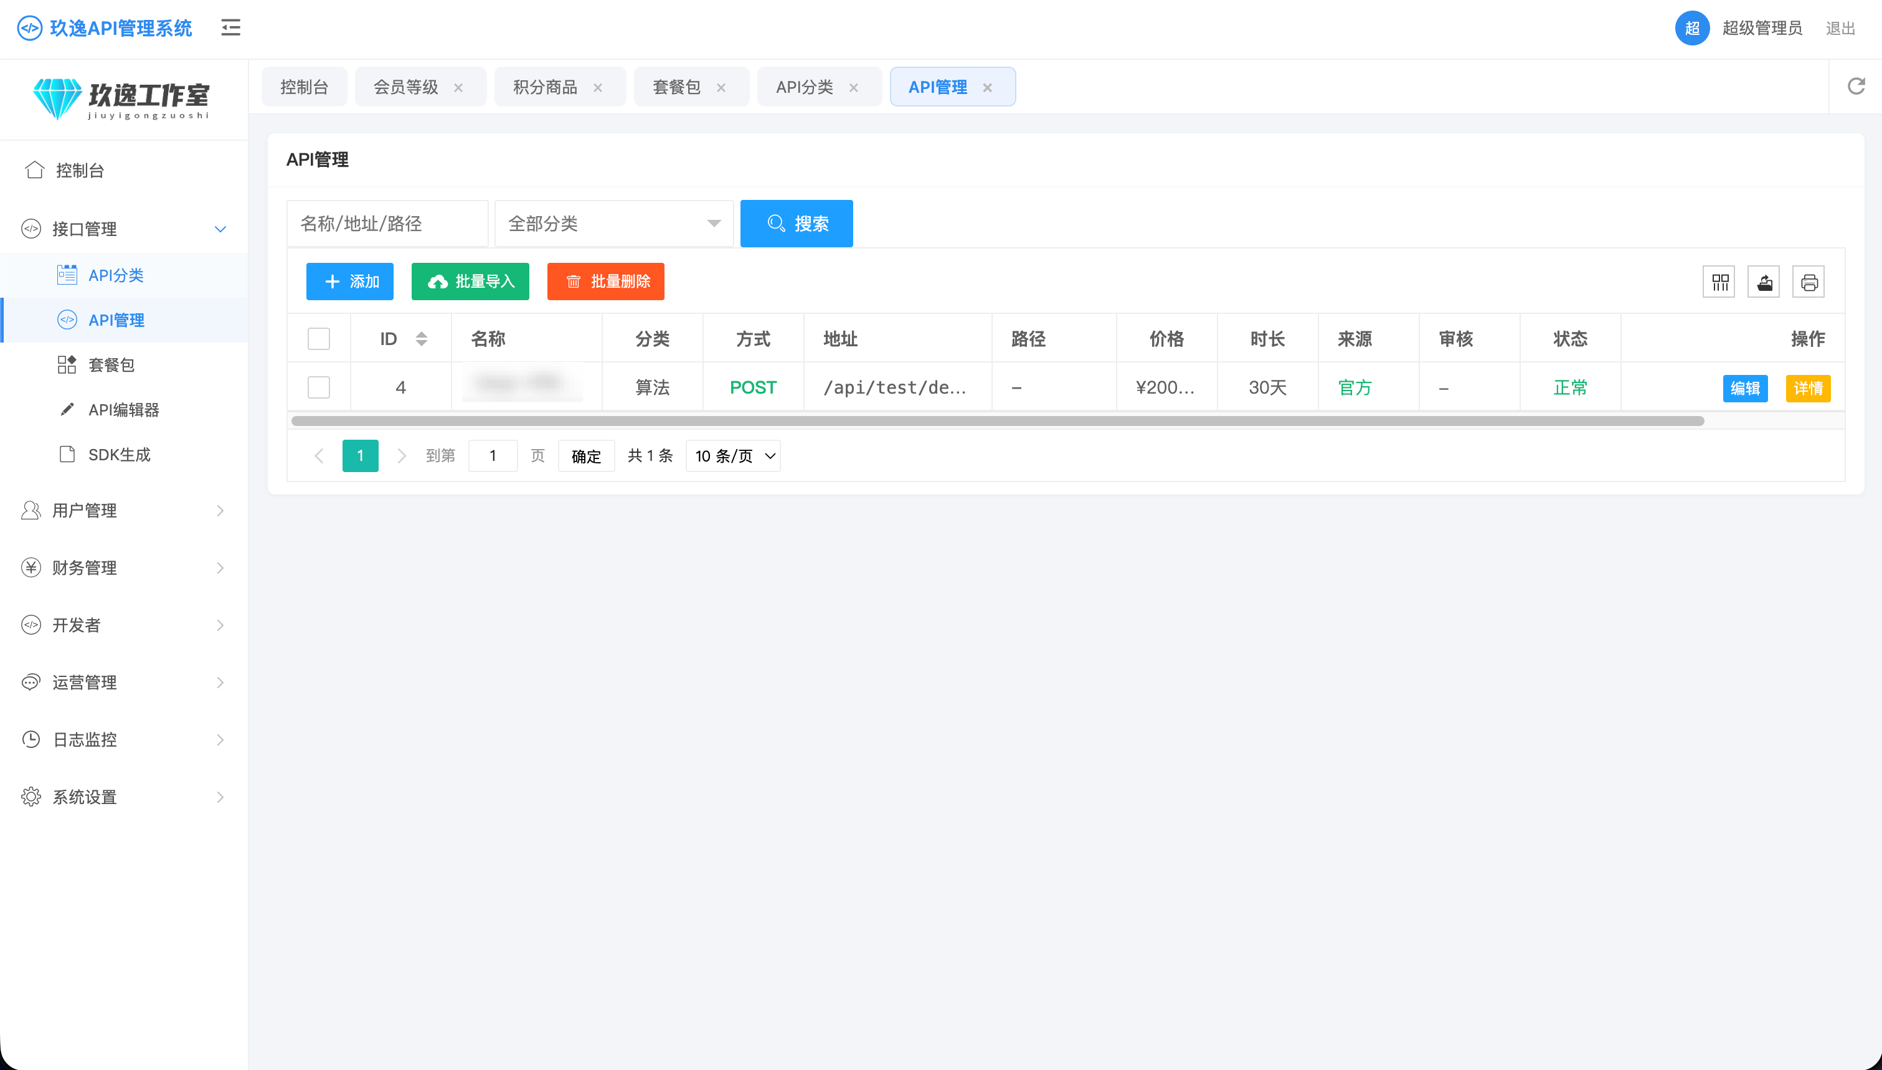Expand the 开发者 menu chevron
1882x1070 pixels.
tap(220, 625)
